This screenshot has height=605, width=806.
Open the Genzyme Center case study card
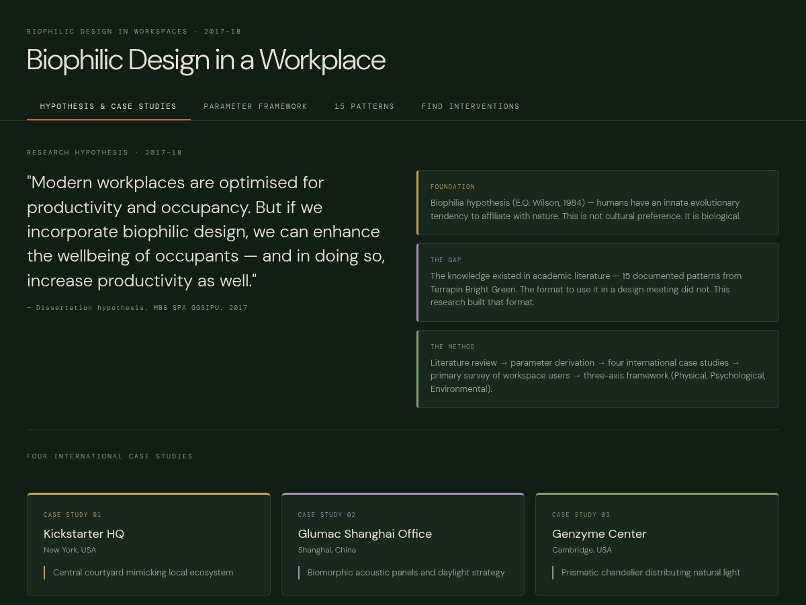pyautogui.click(x=657, y=544)
